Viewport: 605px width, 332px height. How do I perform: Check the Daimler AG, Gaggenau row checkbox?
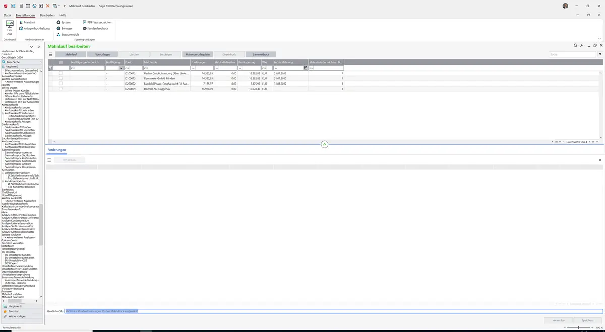[61, 89]
